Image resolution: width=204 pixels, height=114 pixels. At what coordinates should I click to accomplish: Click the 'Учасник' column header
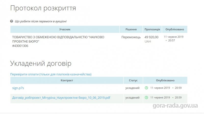(65, 29)
